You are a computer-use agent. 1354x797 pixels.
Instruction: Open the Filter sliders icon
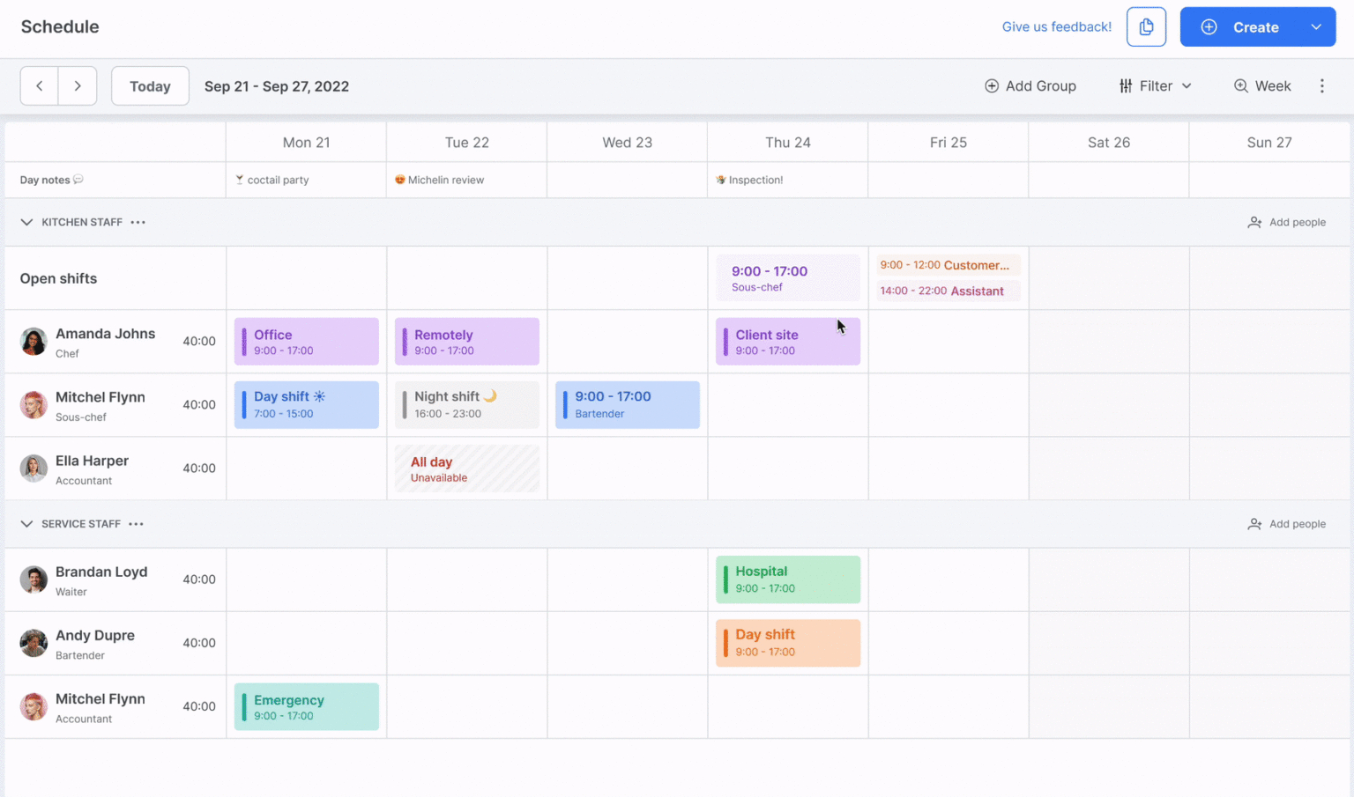click(1126, 85)
